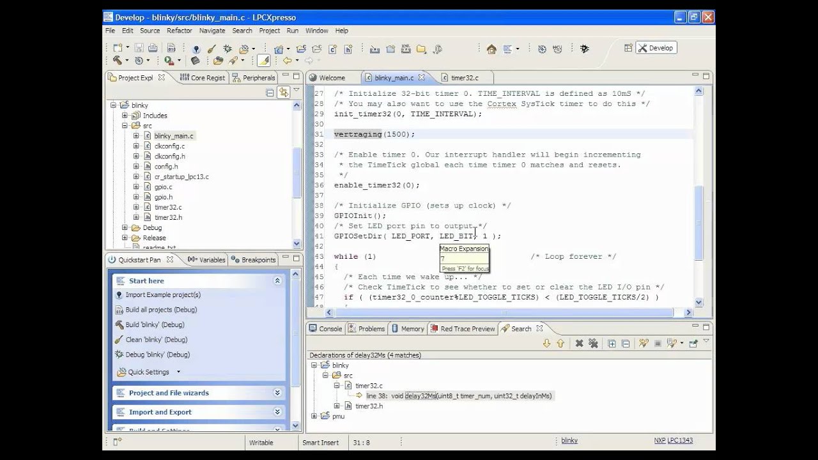Image resolution: width=818 pixels, height=460 pixels.
Task: Expand the Includes node
Action: 125,116
